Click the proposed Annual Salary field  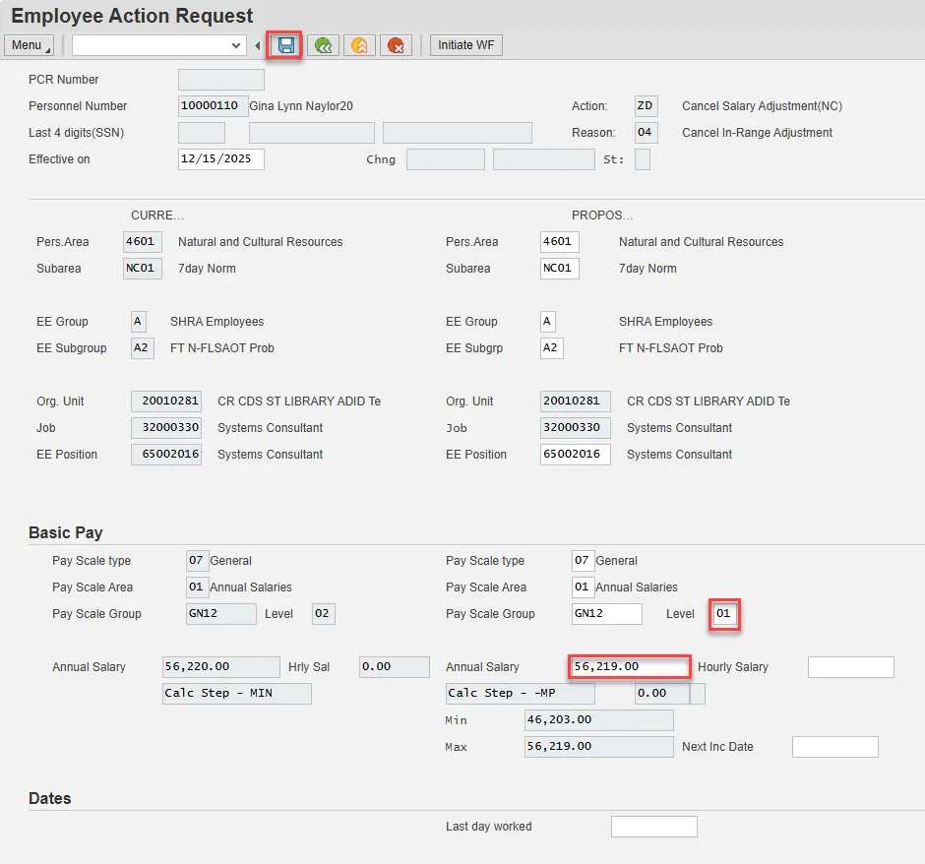pyautogui.click(x=629, y=667)
